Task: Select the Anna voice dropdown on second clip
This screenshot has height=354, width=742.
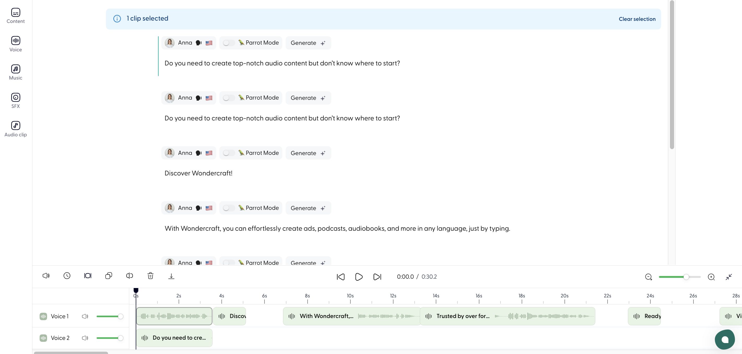Action: (189, 98)
